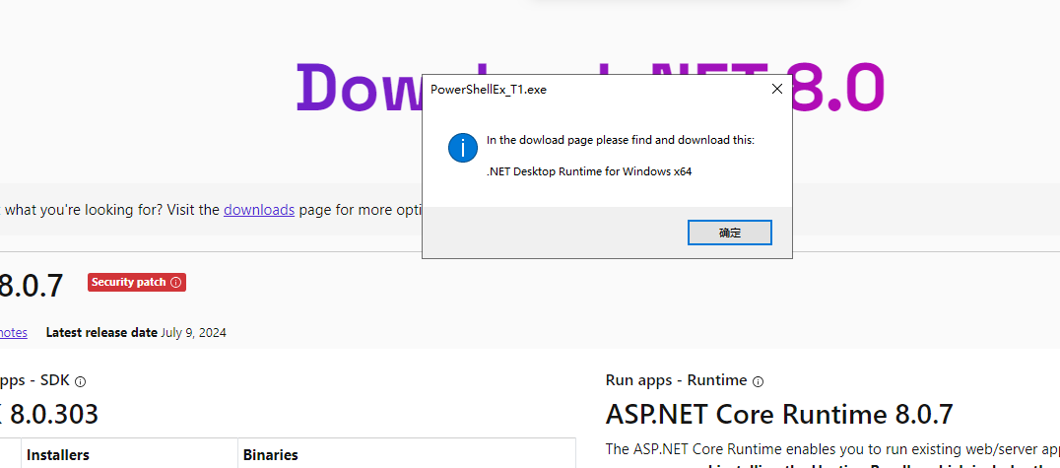Click the '8.0.303' SDK version heading
This screenshot has width=1060, height=468.
point(54,413)
